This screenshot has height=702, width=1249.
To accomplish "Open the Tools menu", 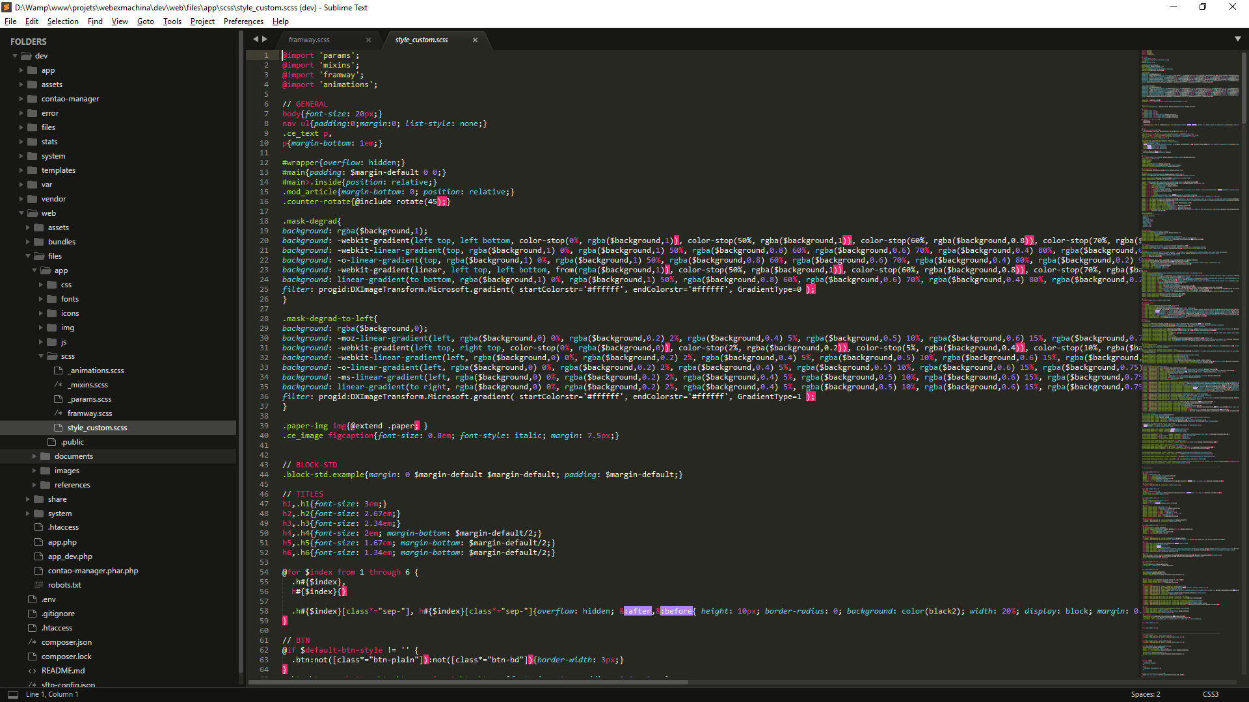I will click(x=172, y=21).
